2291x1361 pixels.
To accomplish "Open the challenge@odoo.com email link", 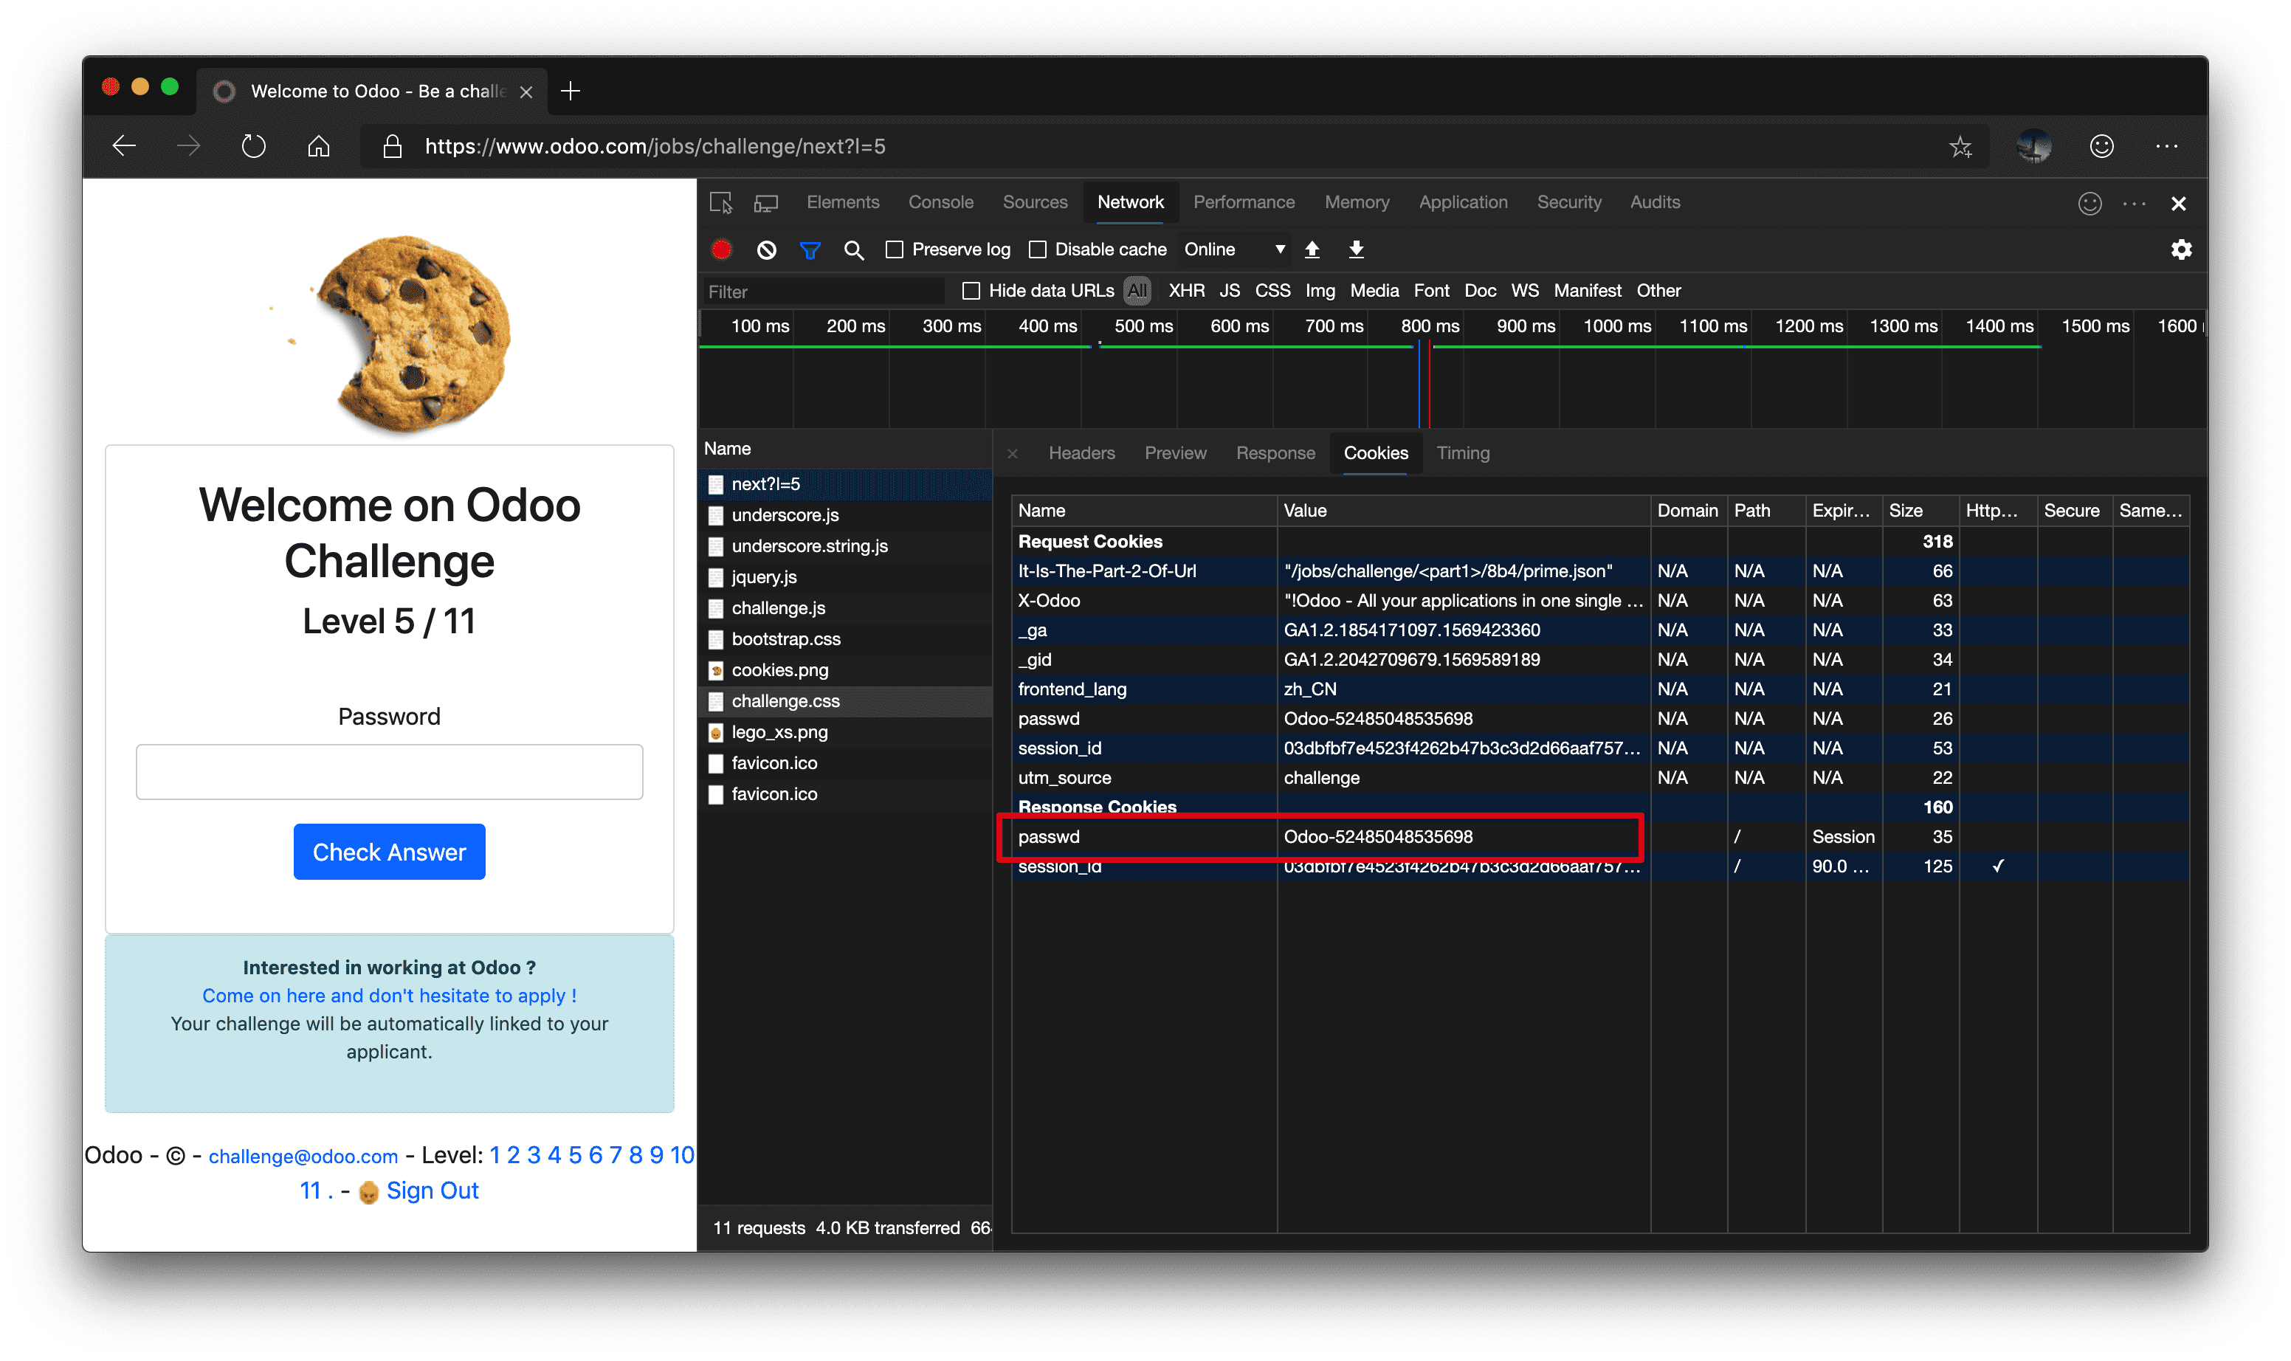I will [303, 1156].
